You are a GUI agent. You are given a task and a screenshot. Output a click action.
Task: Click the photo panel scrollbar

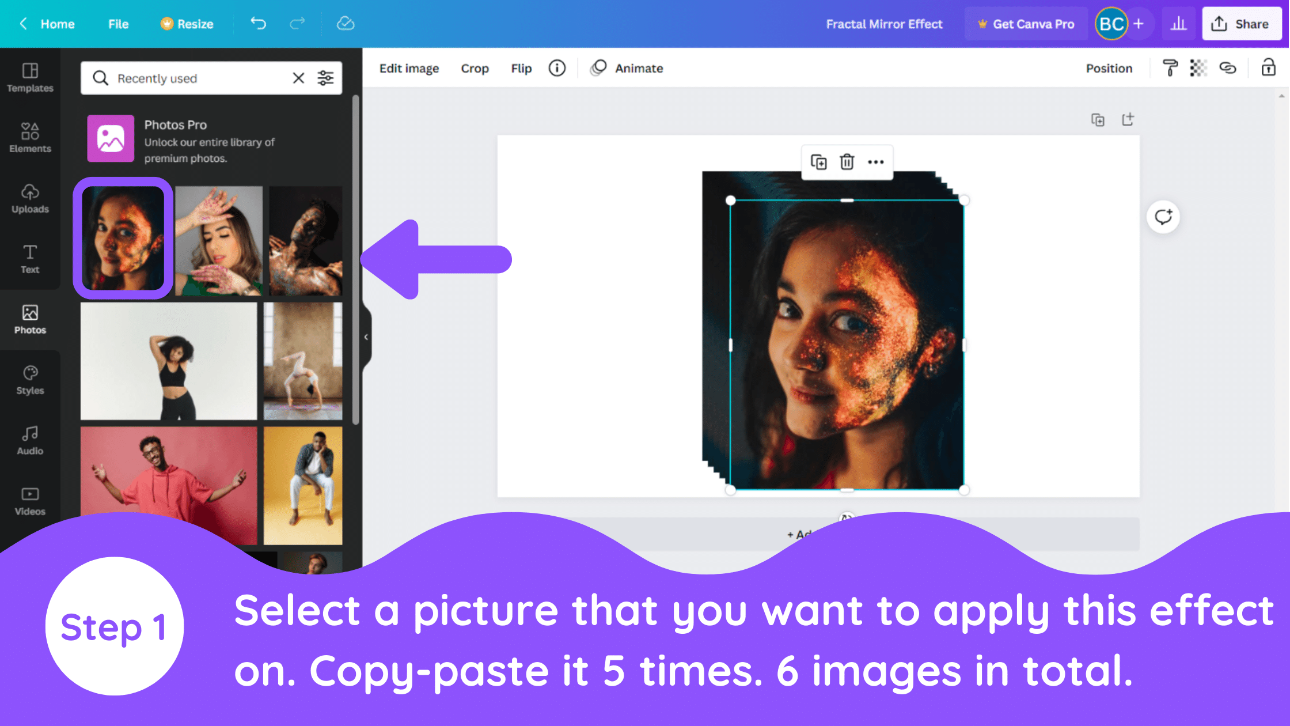(x=355, y=259)
